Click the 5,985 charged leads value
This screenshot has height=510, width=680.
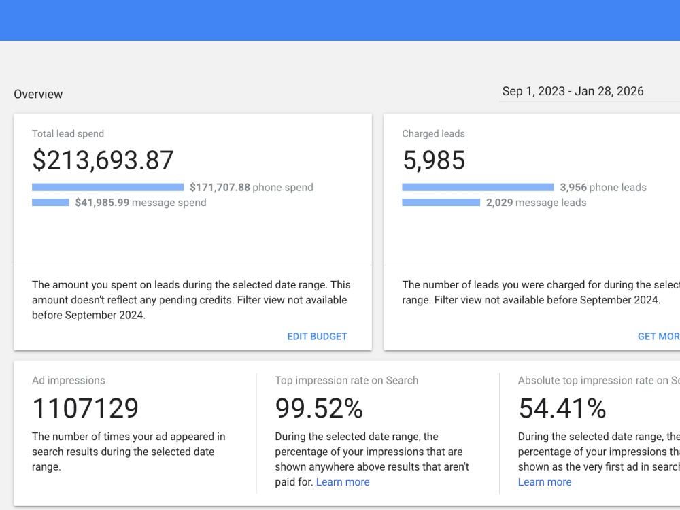[x=434, y=160]
